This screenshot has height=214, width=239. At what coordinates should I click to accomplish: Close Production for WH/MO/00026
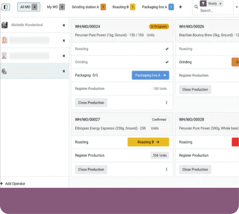(195, 90)
